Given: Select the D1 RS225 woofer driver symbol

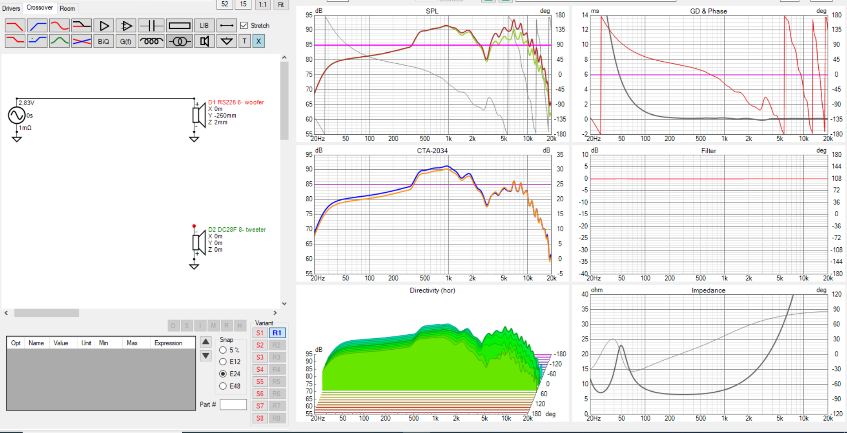Looking at the screenshot, I should [199, 115].
